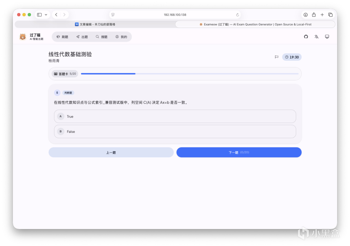Minimize the Safari window with yellow button
Viewport: 350px width, 246px height.
click(x=24, y=15)
